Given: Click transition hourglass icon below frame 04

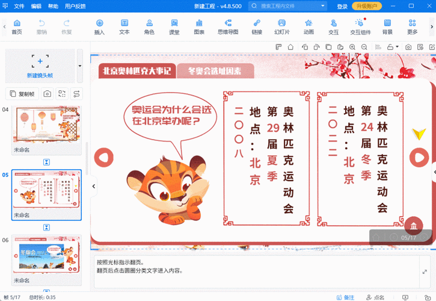Looking at the screenshot, I should click(x=46, y=162).
